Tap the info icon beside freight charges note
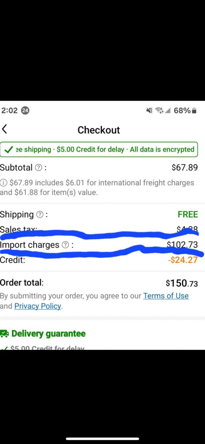The image size is (205, 444). [x=4, y=183]
